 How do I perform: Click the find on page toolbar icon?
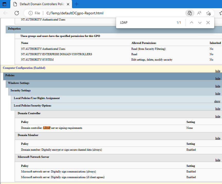tap(189, 13)
